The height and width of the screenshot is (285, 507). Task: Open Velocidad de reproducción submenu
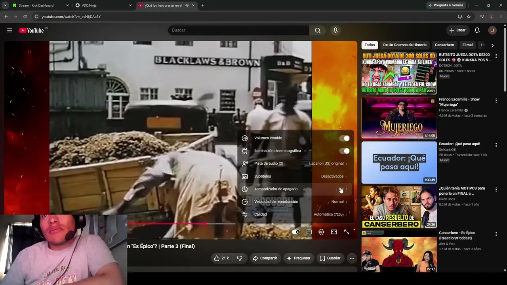coord(296,201)
